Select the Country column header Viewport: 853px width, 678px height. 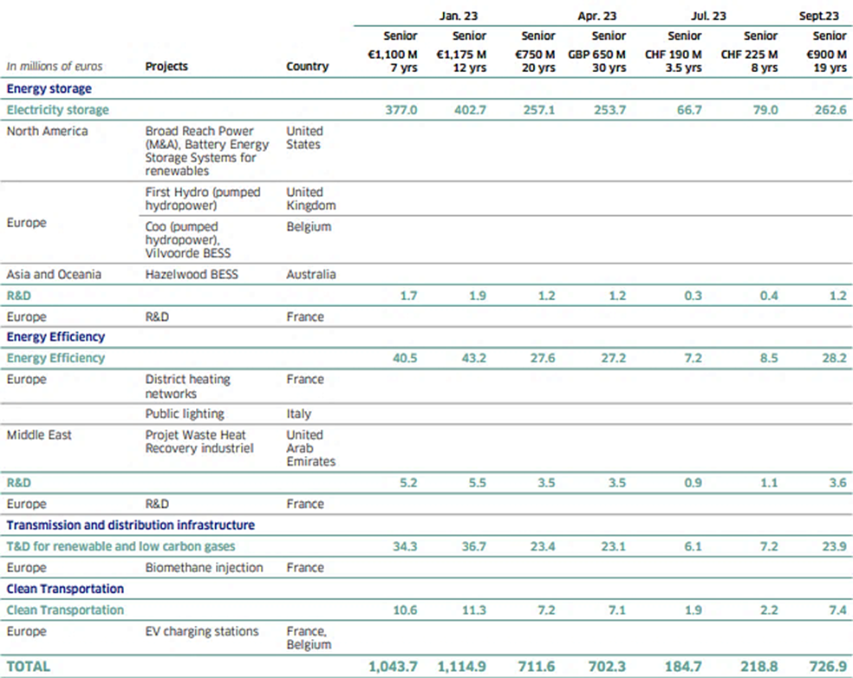click(x=307, y=66)
